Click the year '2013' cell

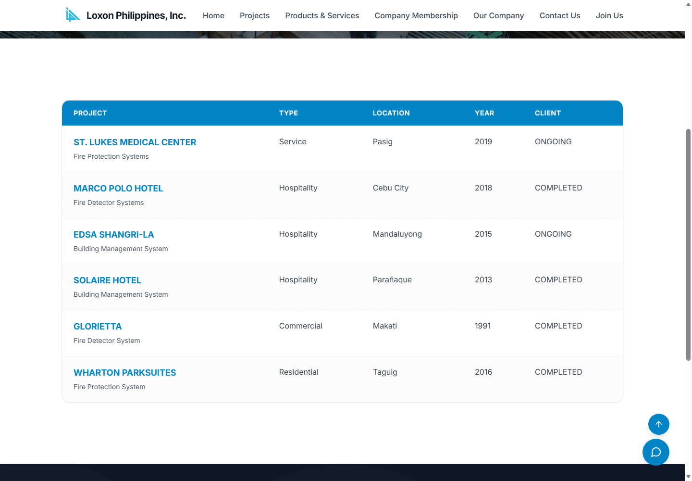pyautogui.click(x=483, y=279)
